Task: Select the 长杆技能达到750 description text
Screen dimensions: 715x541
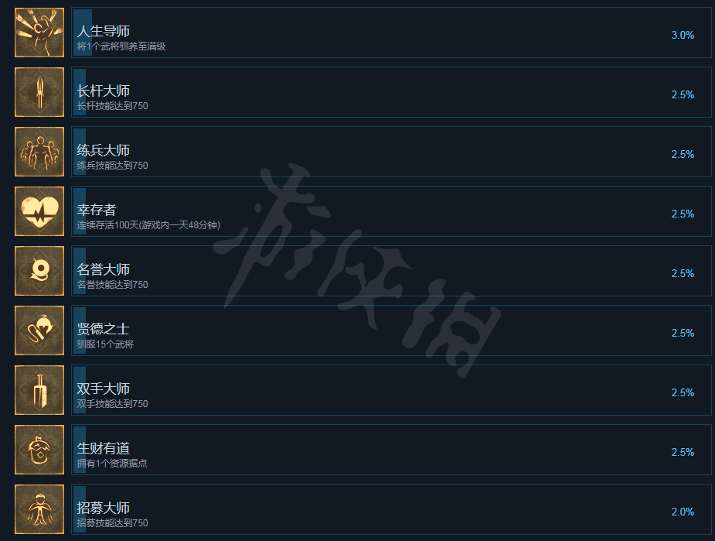Action: (x=112, y=106)
